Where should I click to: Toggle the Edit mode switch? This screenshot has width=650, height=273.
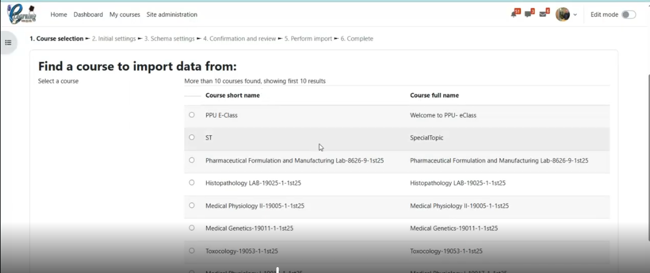(628, 15)
